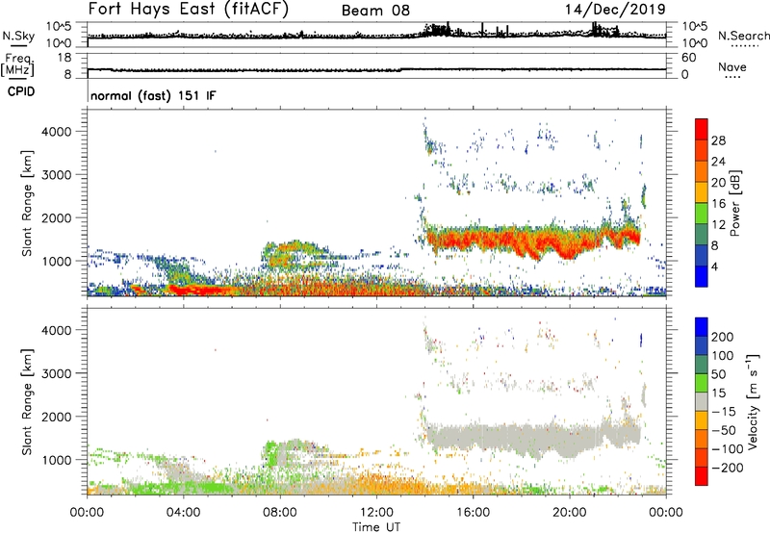Click the '20:00' time tick label
Screen dimensions: 770x533
tap(569, 513)
